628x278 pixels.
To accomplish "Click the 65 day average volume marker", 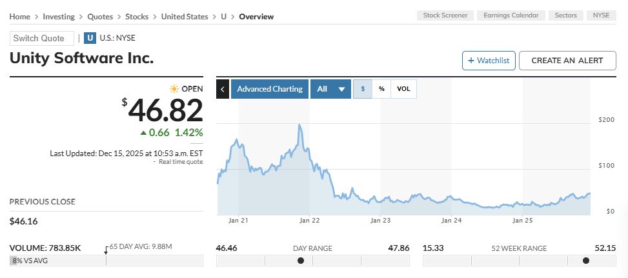I will (106, 250).
